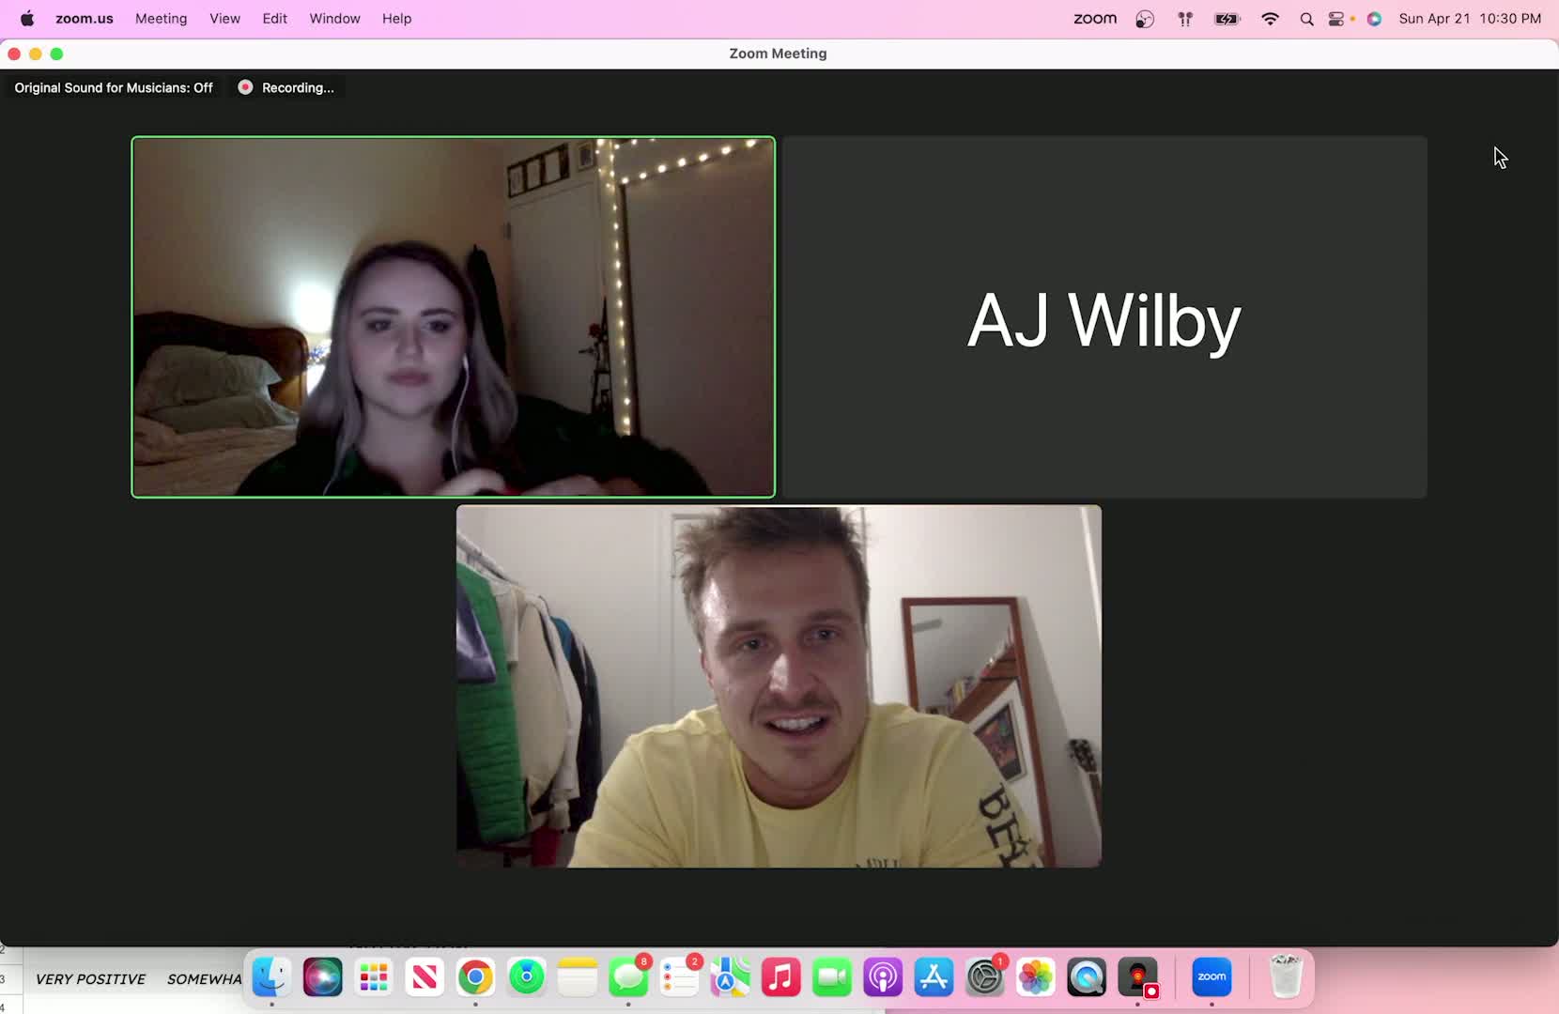Open the Meeting menu

(x=161, y=19)
